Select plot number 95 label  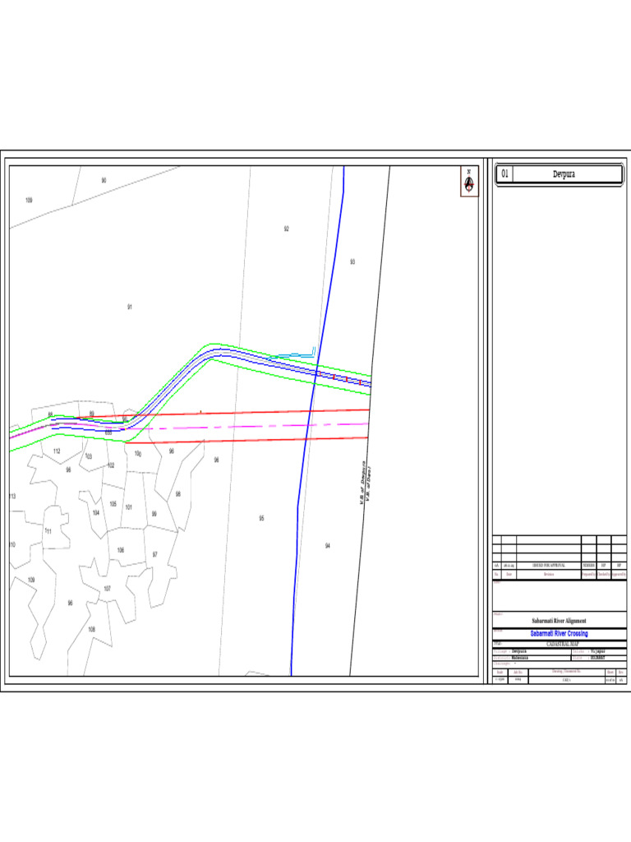click(261, 518)
